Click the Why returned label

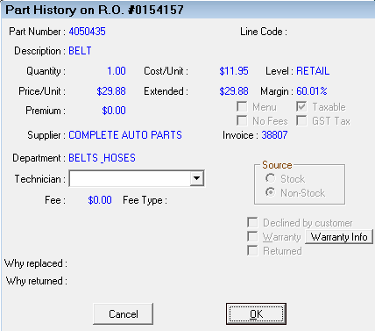[37, 281]
